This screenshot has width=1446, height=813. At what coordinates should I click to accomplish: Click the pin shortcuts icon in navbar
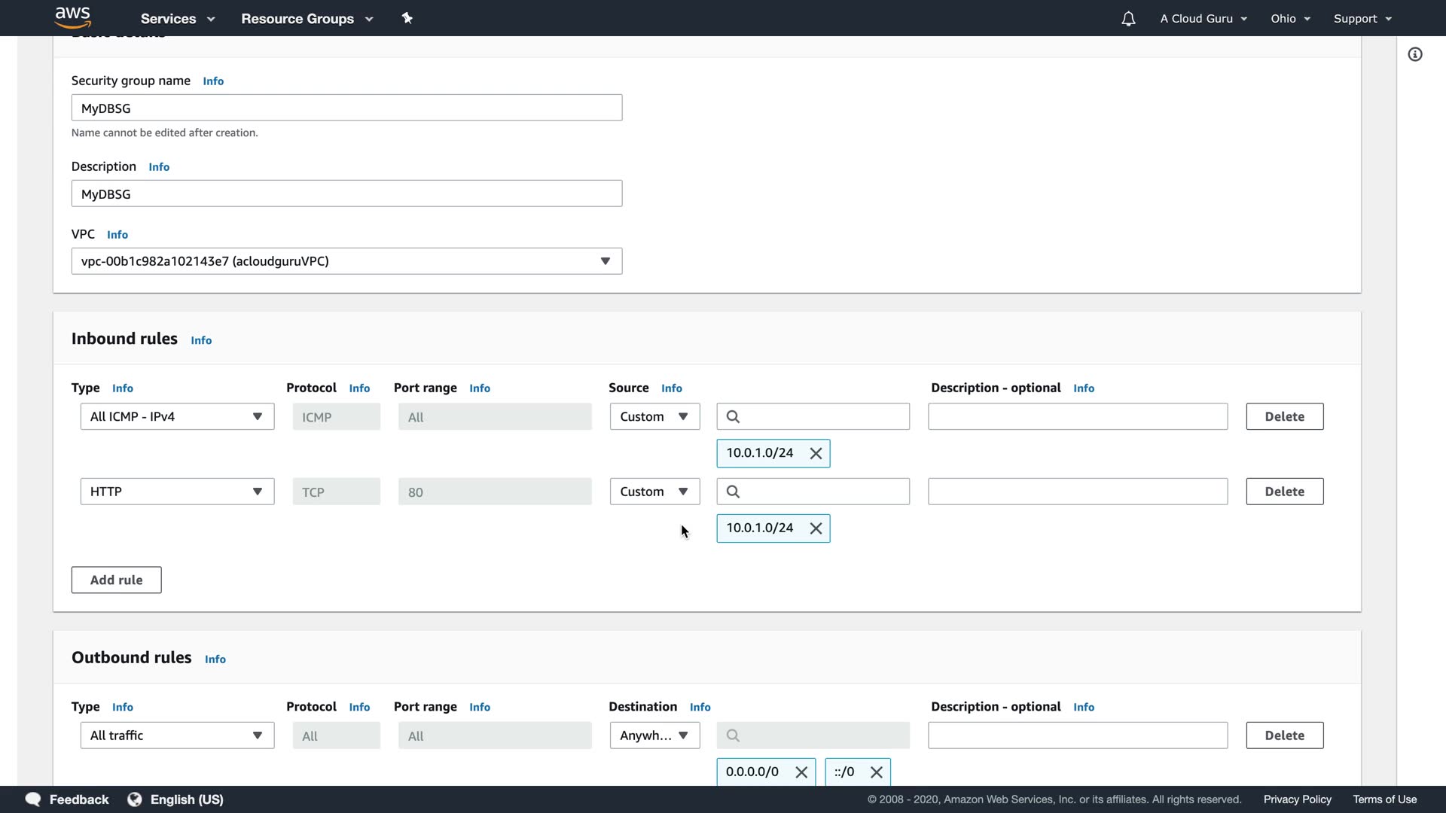[x=407, y=18]
